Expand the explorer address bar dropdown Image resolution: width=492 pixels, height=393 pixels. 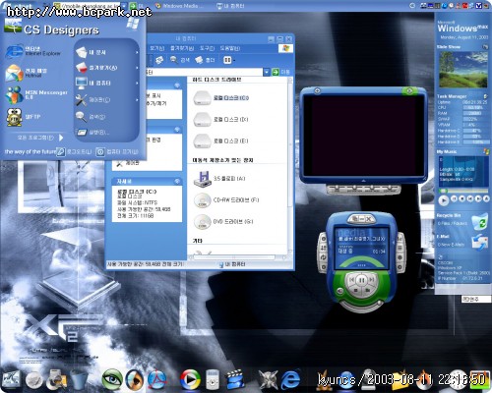coord(267,72)
